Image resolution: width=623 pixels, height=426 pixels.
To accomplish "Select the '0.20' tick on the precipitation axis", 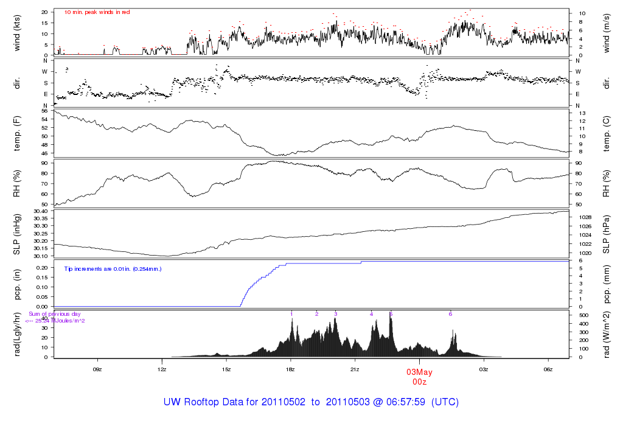I will coord(42,268).
